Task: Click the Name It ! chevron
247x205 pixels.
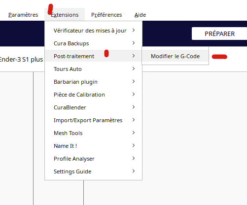Action: (x=134, y=145)
